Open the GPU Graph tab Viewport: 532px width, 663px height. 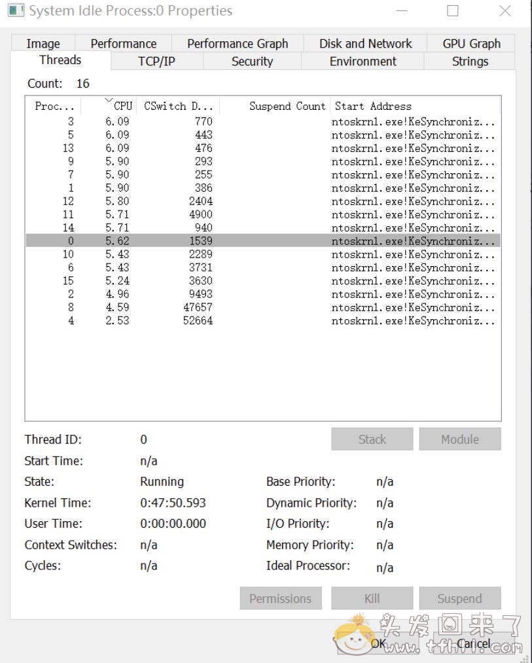click(471, 44)
